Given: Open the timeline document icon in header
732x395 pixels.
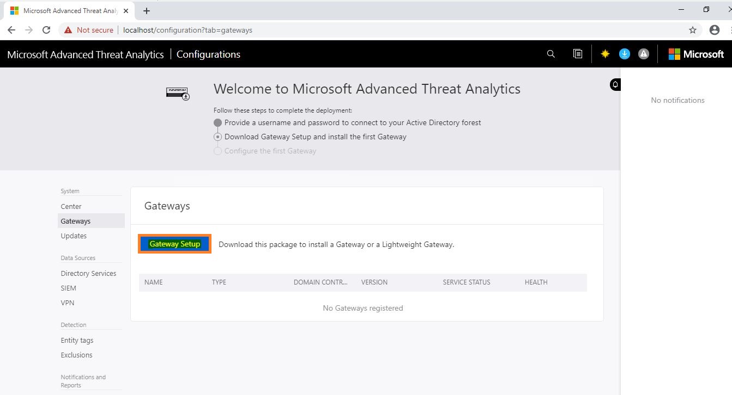Looking at the screenshot, I should click(578, 54).
